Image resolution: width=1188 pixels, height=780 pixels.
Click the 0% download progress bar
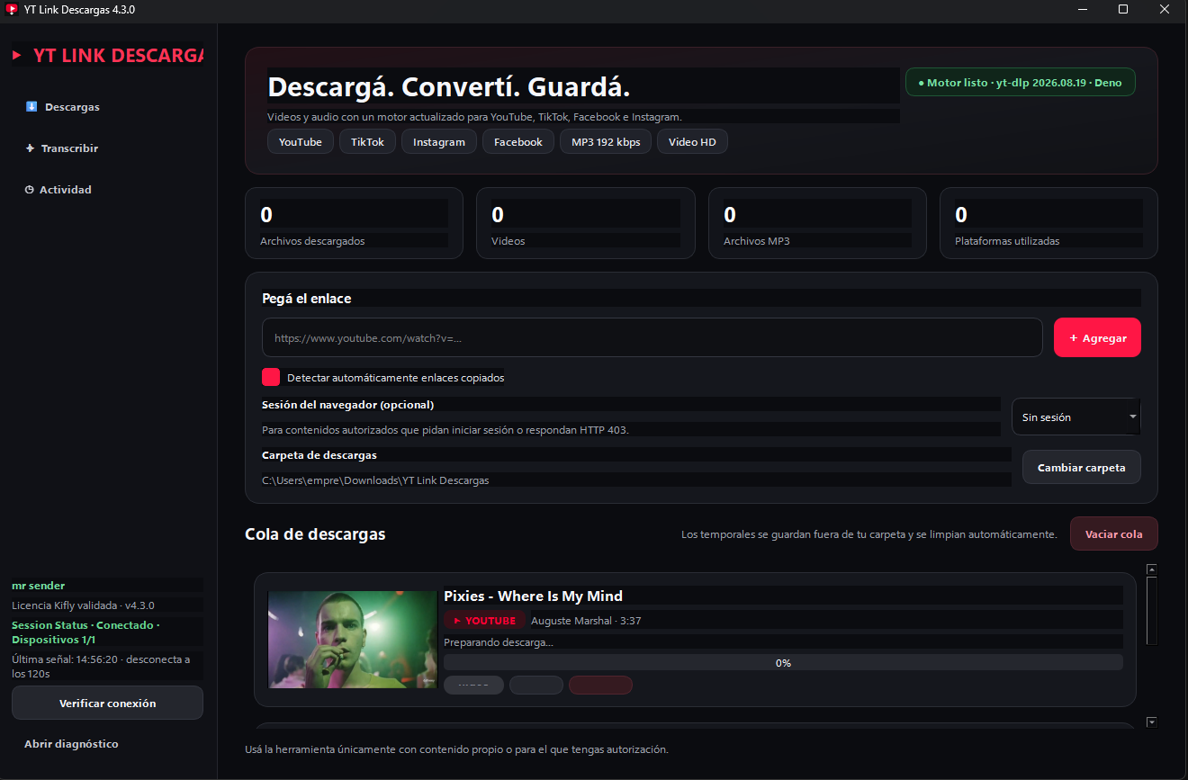(x=783, y=663)
